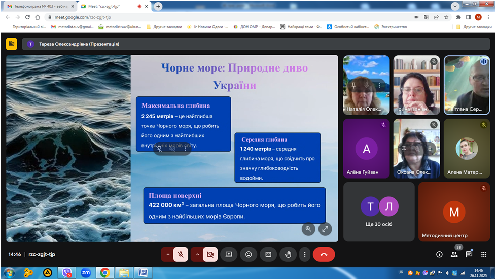
Task: Open the emoji reactions button
Action: [249, 254]
